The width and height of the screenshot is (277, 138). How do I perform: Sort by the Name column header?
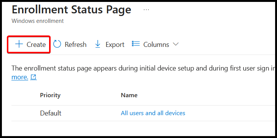click(129, 95)
